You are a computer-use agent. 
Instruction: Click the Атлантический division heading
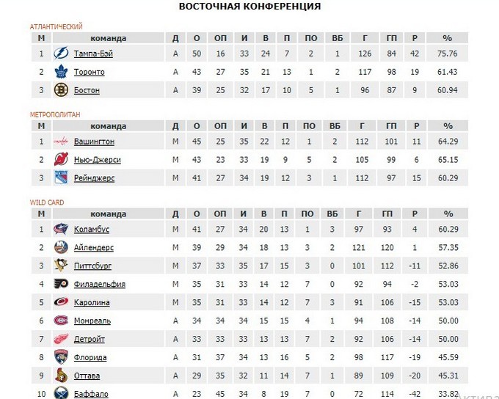[x=56, y=26]
